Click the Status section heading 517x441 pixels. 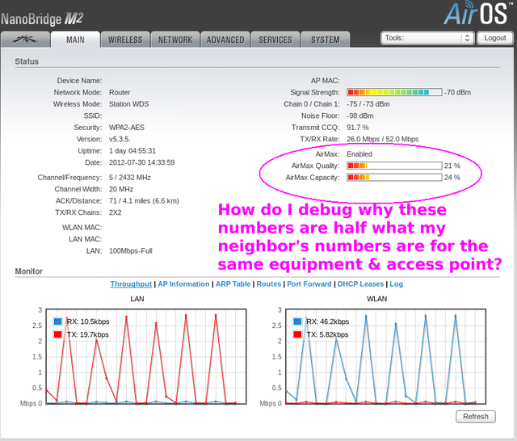point(27,61)
